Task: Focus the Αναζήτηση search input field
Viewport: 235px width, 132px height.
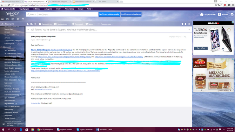Action: tap(68, 14)
